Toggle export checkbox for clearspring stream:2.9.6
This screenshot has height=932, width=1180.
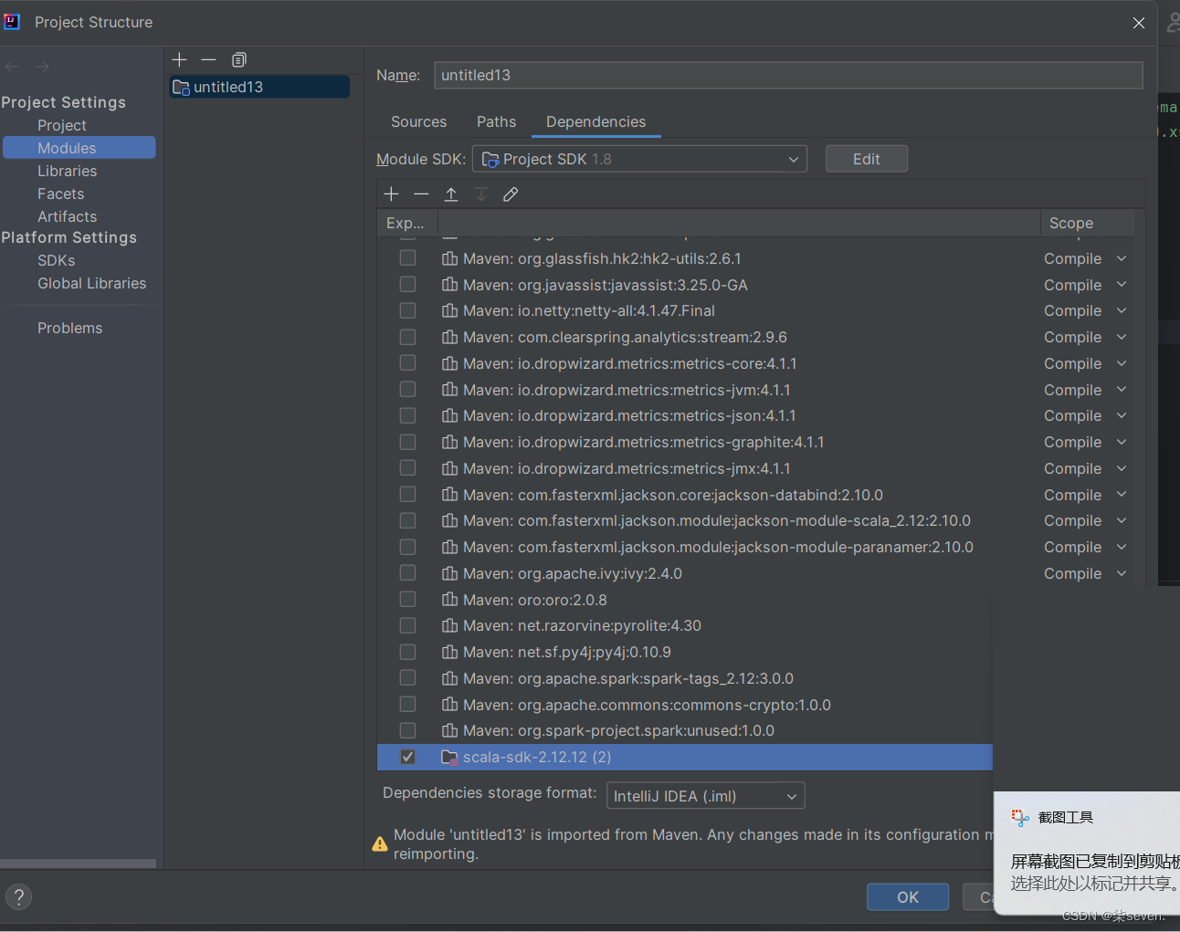[407, 337]
